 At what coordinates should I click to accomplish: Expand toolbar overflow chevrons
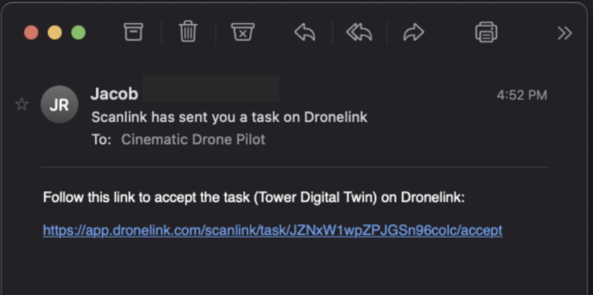click(564, 33)
